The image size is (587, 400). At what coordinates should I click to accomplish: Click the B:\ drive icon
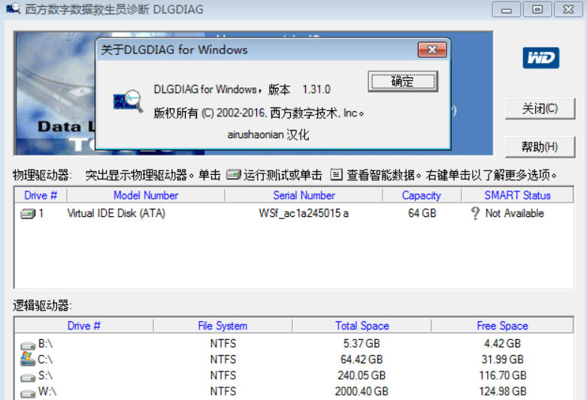pyautogui.click(x=28, y=345)
